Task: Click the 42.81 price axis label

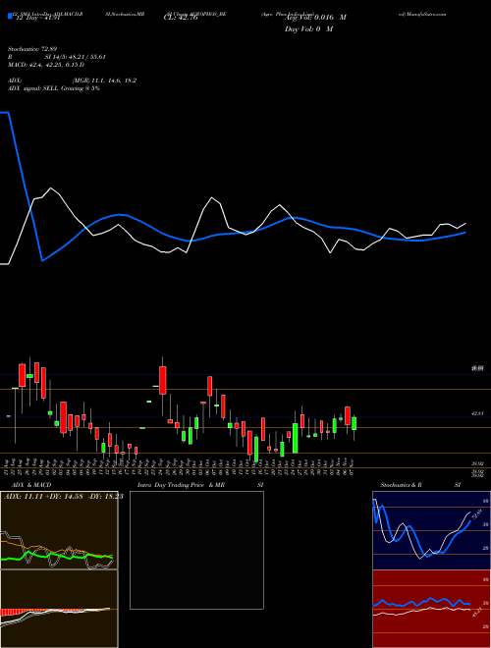Action: point(477,413)
